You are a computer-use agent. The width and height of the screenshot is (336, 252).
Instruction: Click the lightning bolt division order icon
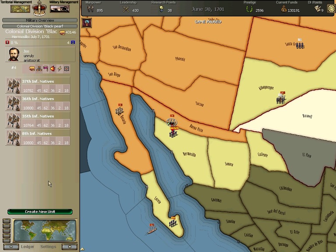coord(60,69)
